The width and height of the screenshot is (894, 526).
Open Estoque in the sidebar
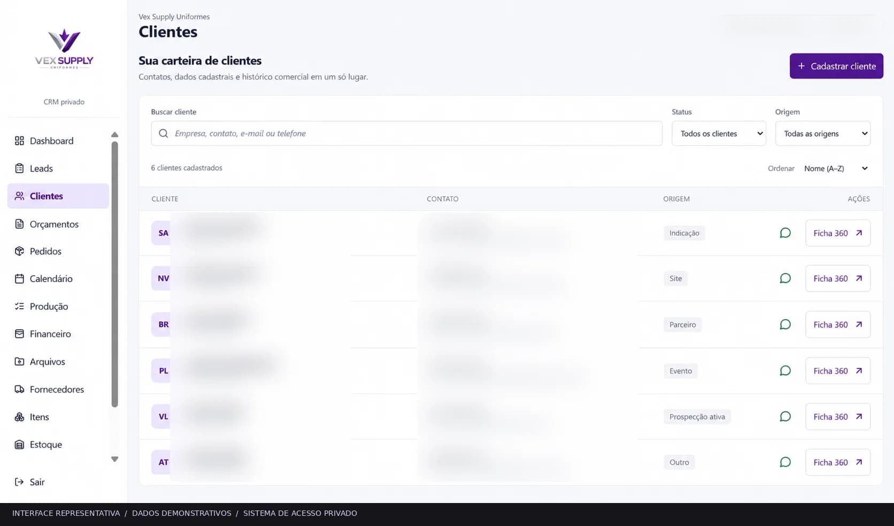tap(58, 445)
